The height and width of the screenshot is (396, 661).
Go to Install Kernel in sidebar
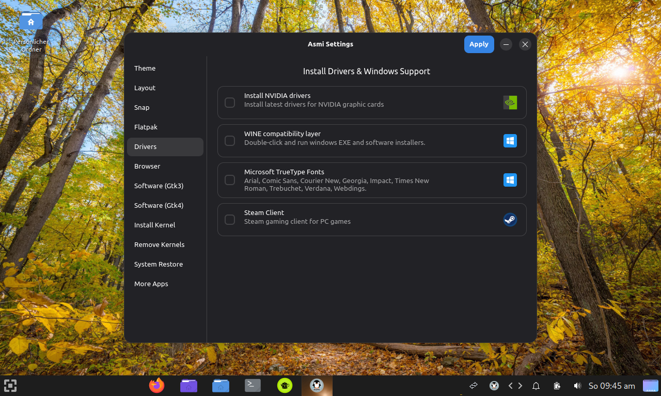(154, 225)
